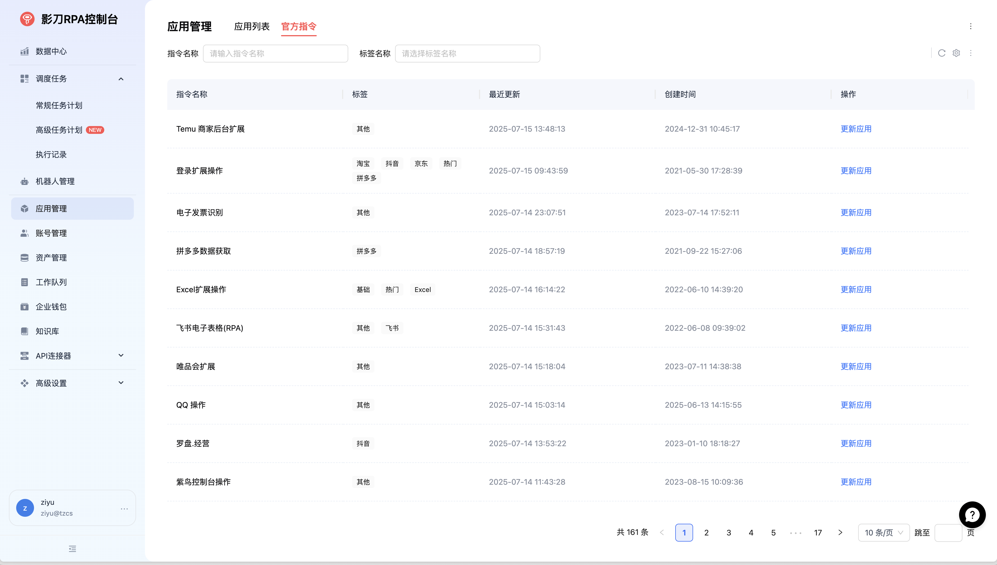Viewport: 997px width, 565px height.
Task: Open 数据中心 from sidebar chart icon
Action: (x=25, y=51)
